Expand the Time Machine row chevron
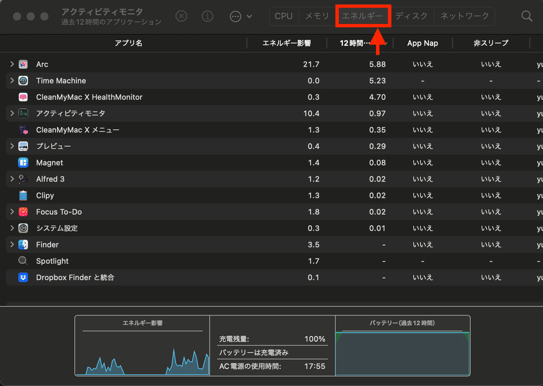 click(x=12, y=81)
